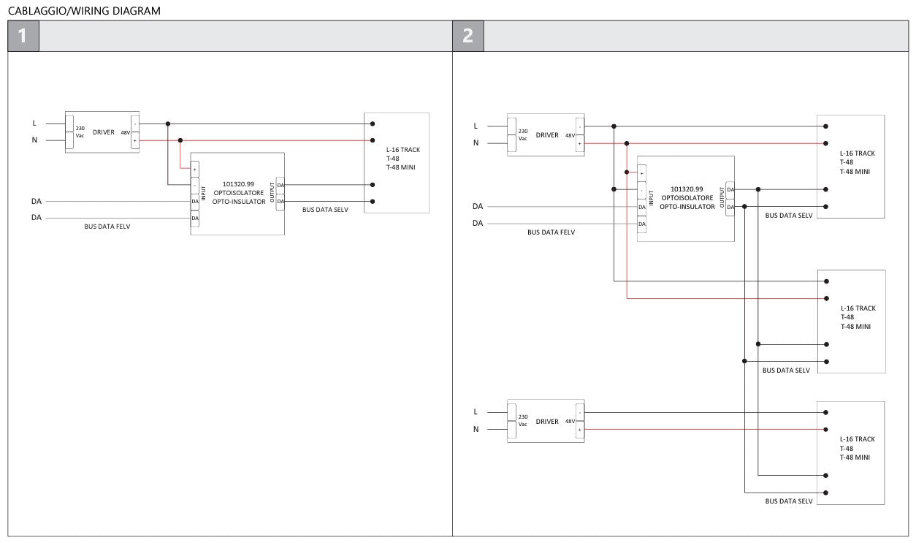
Task: Click the upper OUTPUT DA terminal in diagram 1
Action: pos(280,186)
